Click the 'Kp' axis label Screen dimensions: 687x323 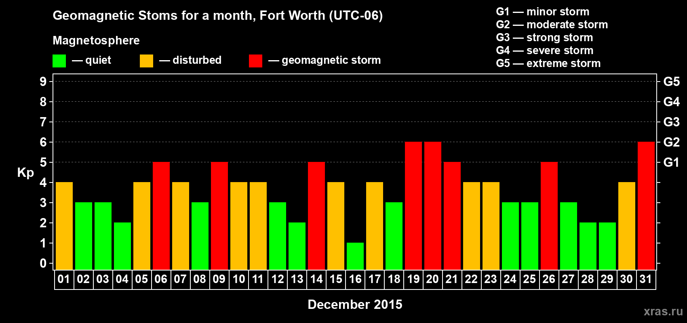[25, 173]
